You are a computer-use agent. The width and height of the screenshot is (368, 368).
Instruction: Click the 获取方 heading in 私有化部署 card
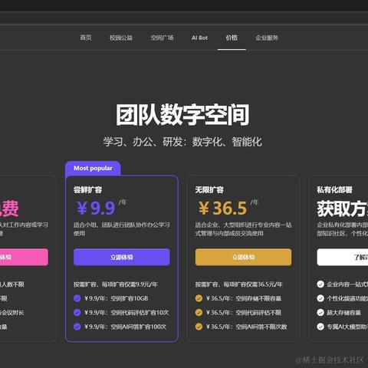click(343, 209)
